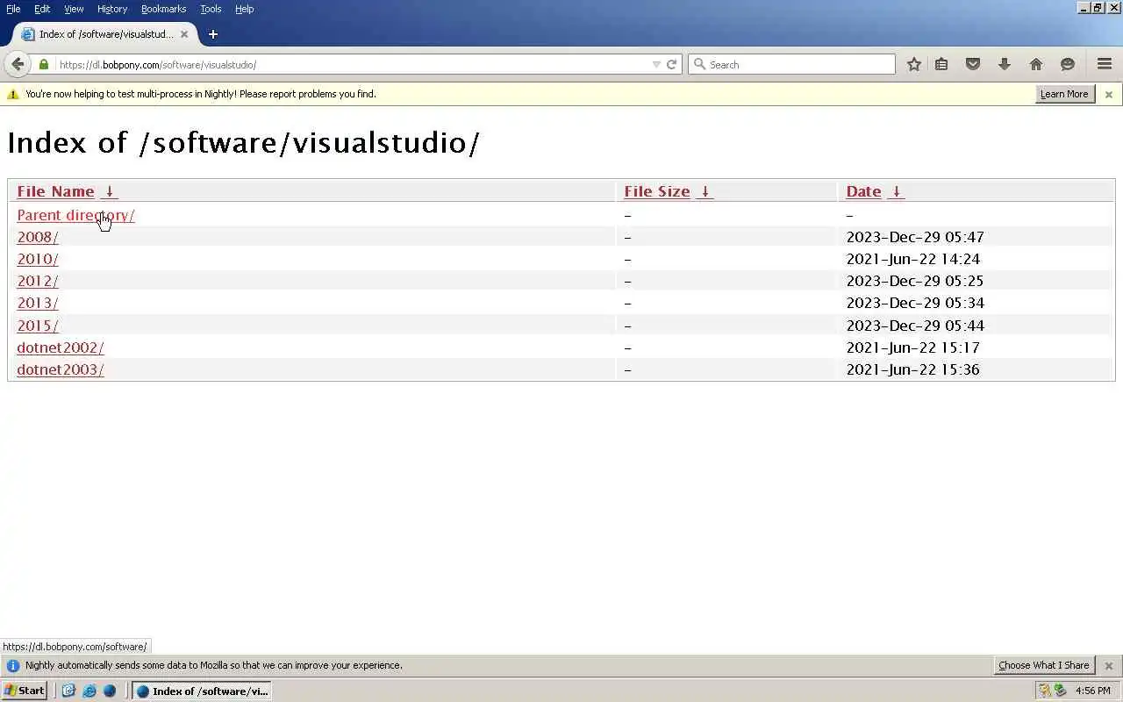This screenshot has height=702, width=1123.
Task: Reload the page with the refresh icon
Action: [x=671, y=64]
